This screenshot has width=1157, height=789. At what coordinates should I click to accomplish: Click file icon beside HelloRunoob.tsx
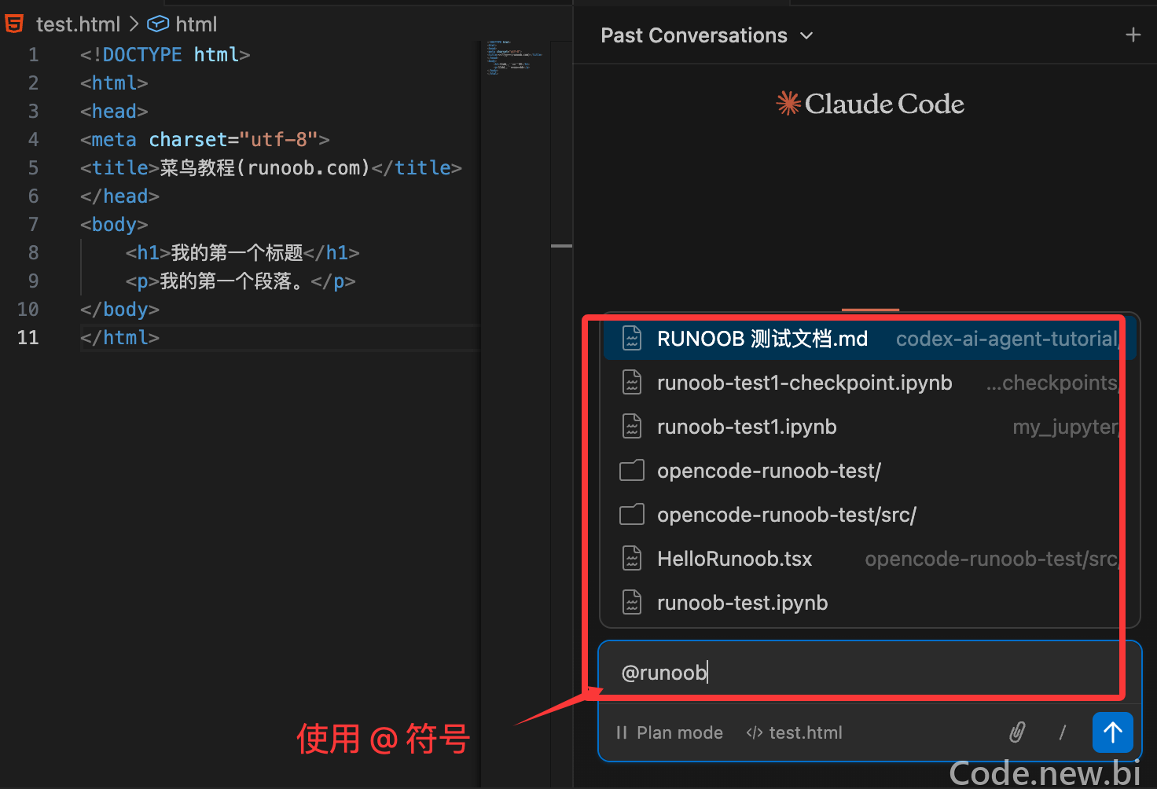pyautogui.click(x=632, y=559)
